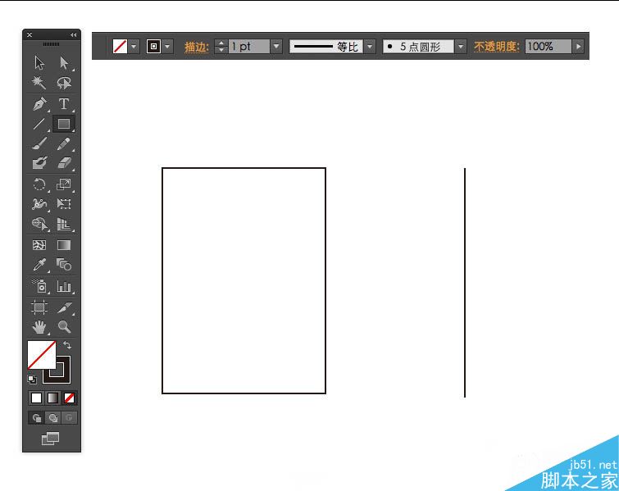Open stroke weight dropdown
The image size is (619, 491).
click(276, 46)
